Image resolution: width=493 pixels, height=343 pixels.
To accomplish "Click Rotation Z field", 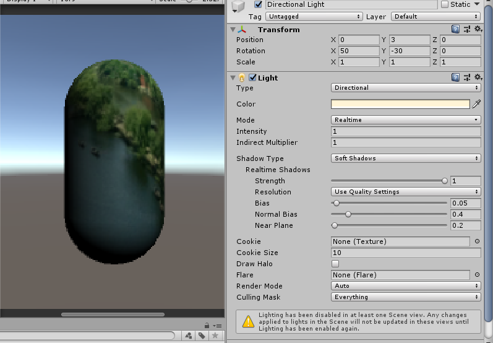I will tap(460, 51).
